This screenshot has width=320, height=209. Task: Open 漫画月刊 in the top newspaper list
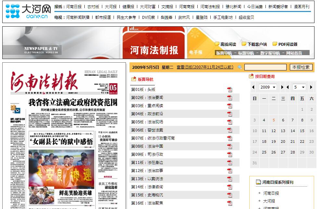pos(302,7)
